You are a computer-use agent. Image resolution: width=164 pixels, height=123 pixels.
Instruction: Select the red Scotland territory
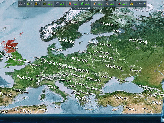click(x=11, y=47)
